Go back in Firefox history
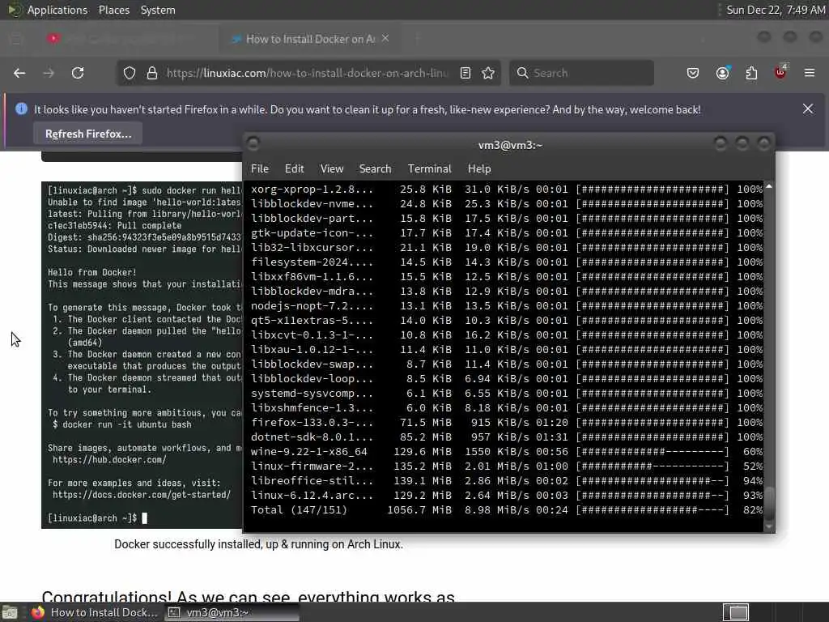 click(19, 73)
